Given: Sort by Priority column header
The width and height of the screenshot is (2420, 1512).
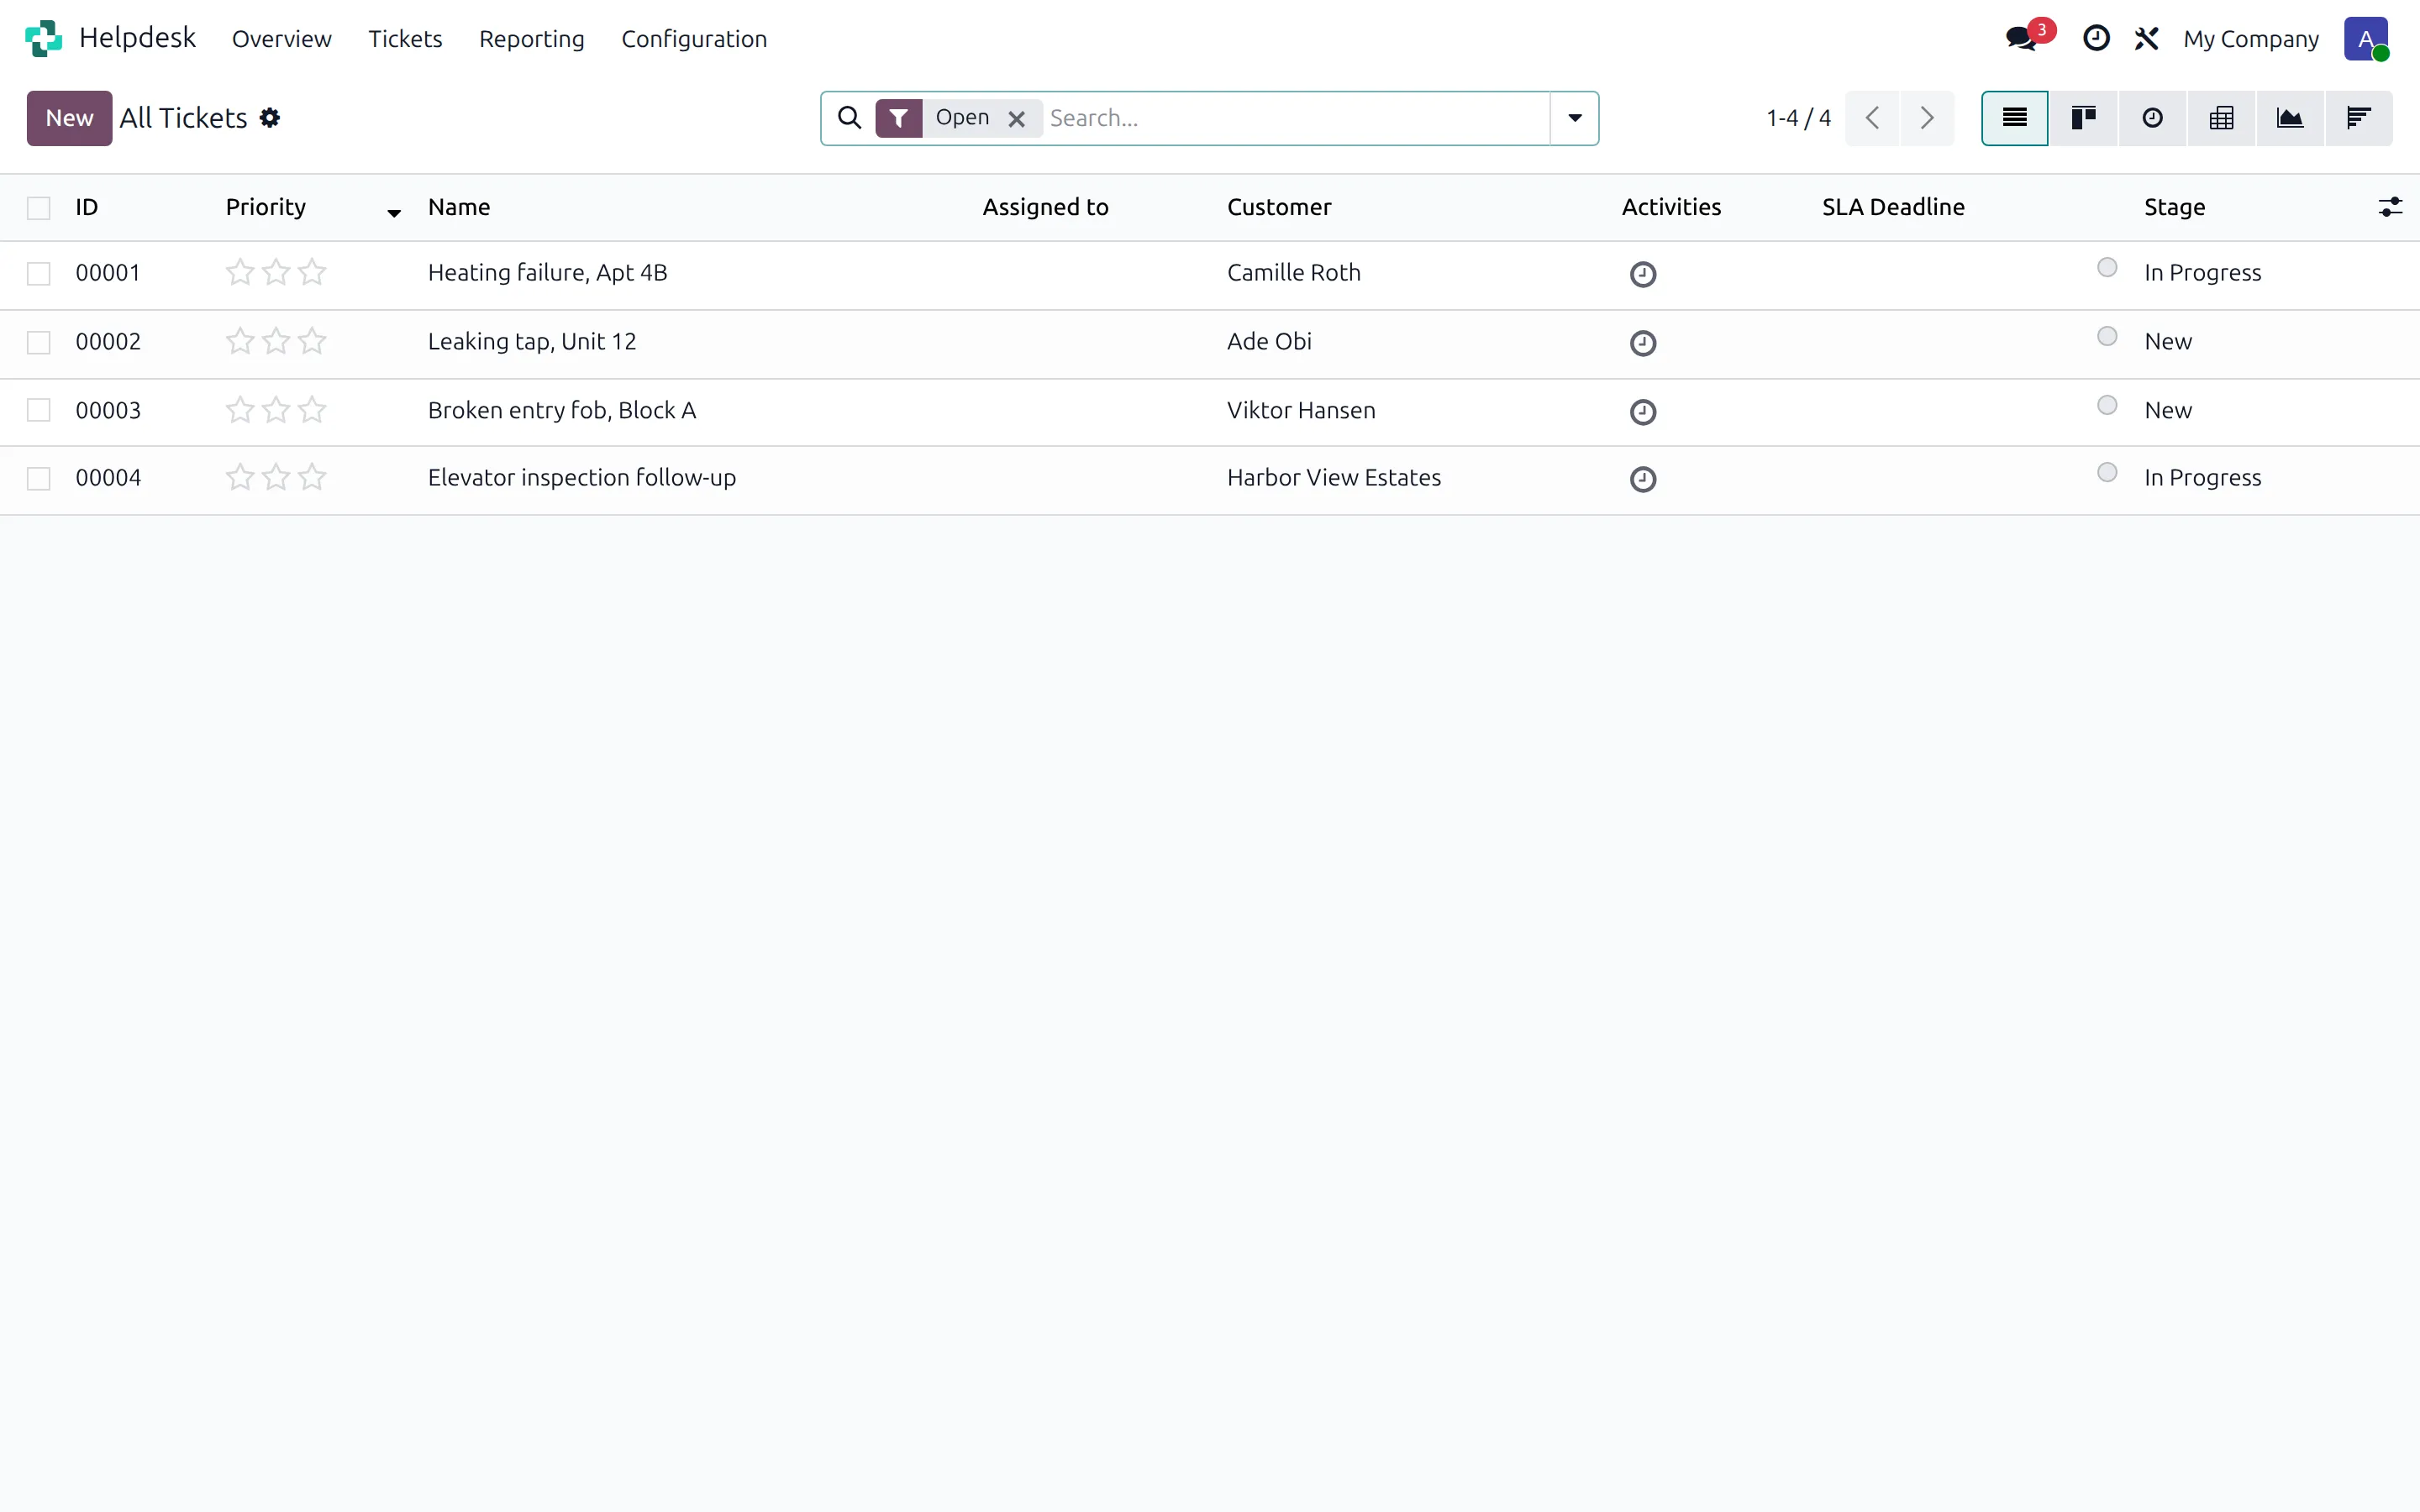Looking at the screenshot, I should (x=266, y=207).
